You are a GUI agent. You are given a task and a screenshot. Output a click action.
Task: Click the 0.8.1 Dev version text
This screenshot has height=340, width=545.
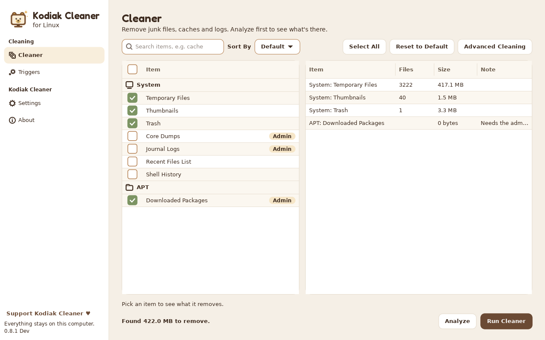click(17, 331)
